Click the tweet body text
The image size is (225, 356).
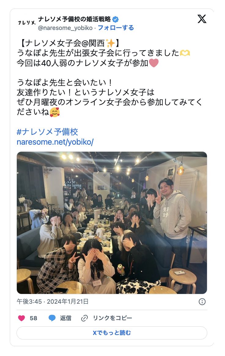click(109, 78)
